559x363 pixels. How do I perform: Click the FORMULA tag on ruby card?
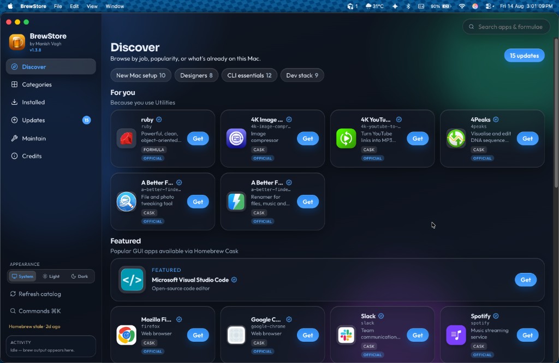(153, 150)
